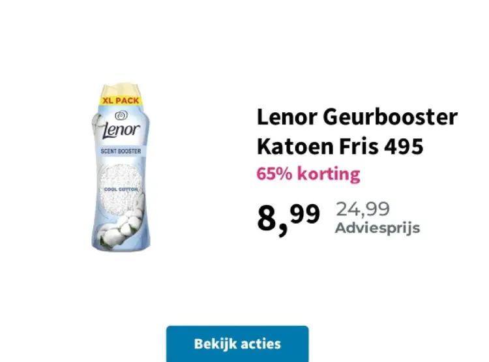Click the yellow bottle cap
The height and width of the screenshot is (362, 489).
pos(120,90)
